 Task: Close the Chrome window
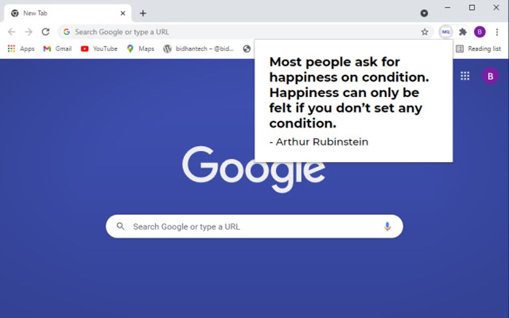[x=496, y=7]
